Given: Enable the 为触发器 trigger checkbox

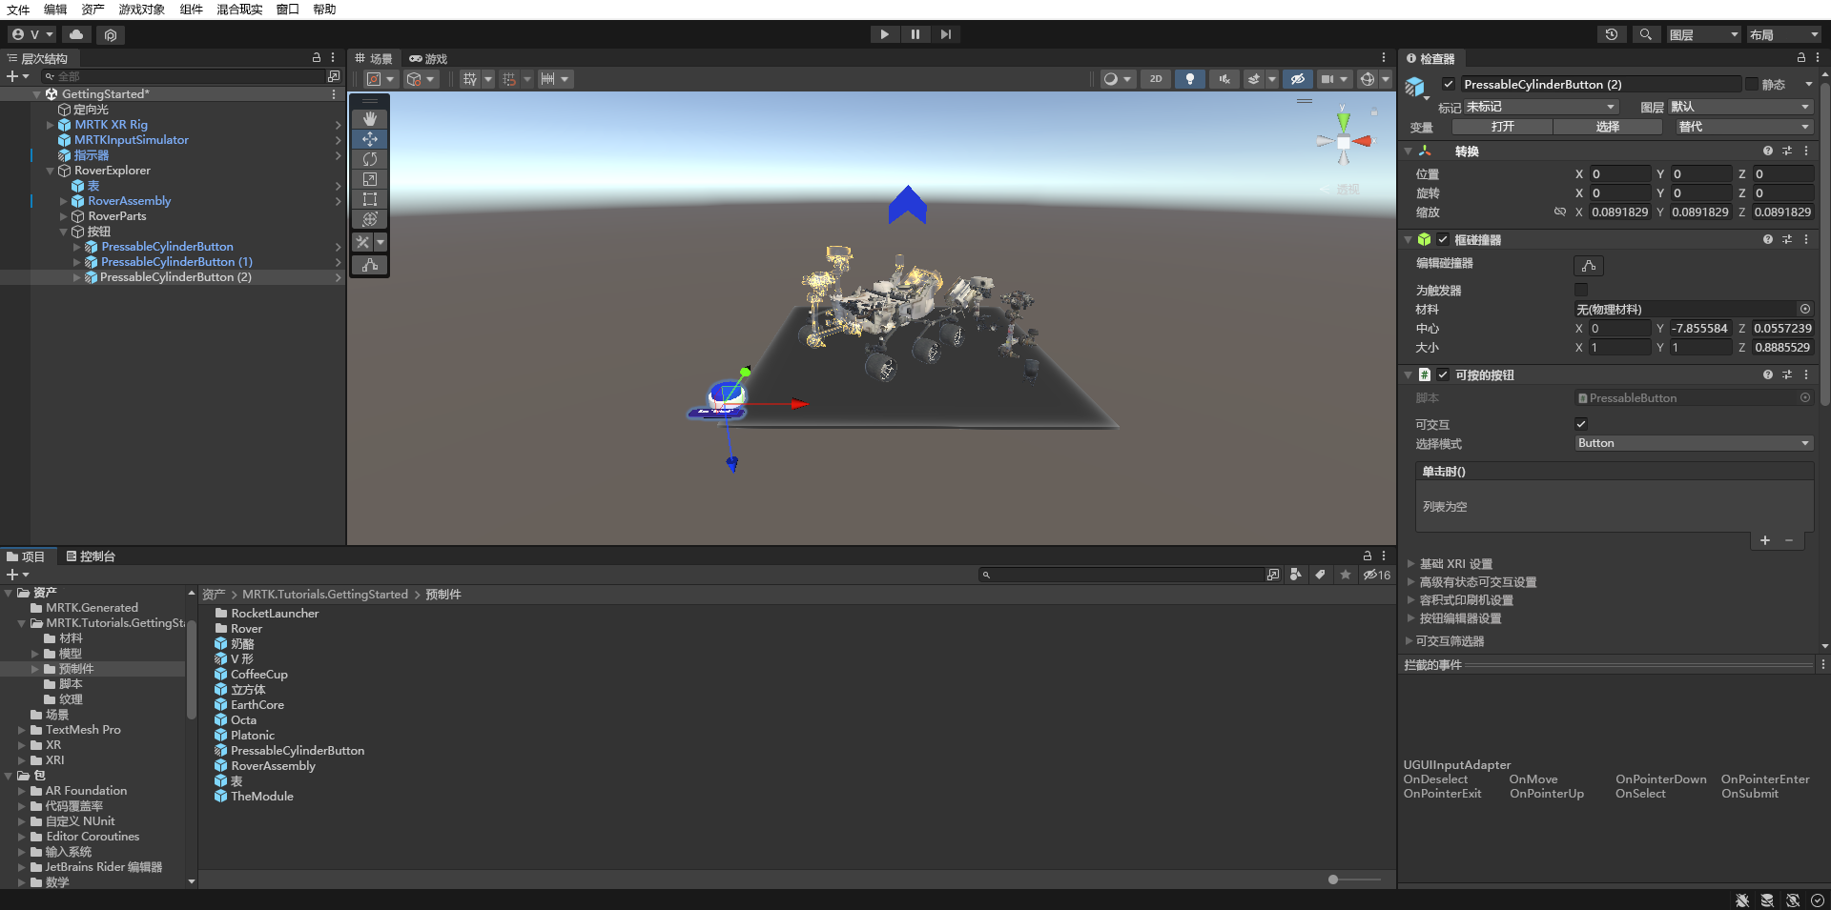Looking at the screenshot, I should (x=1582, y=291).
